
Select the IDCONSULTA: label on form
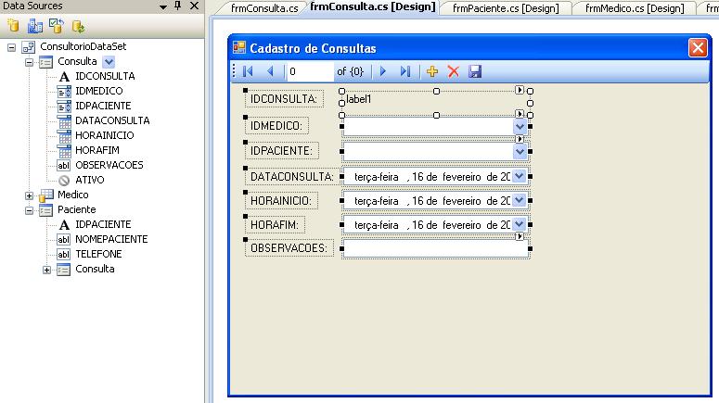(x=284, y=99)
